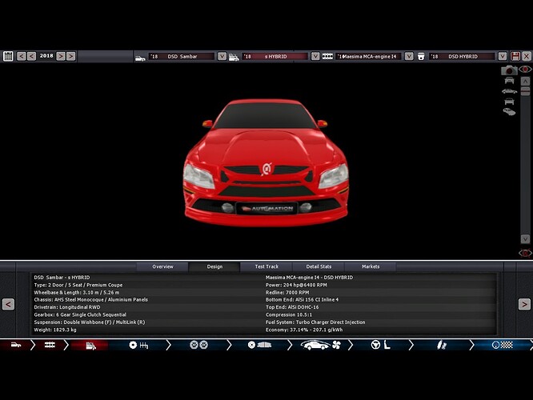Open the calendar icon in top toolbar
Viewport: 533px width, 400px height.
[8, 56]
